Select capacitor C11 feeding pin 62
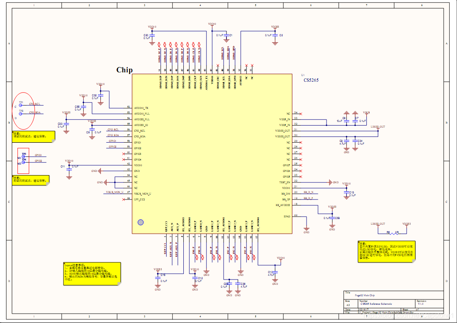The width and height of the screenshot is (457, 323). [x=69, y=169]
